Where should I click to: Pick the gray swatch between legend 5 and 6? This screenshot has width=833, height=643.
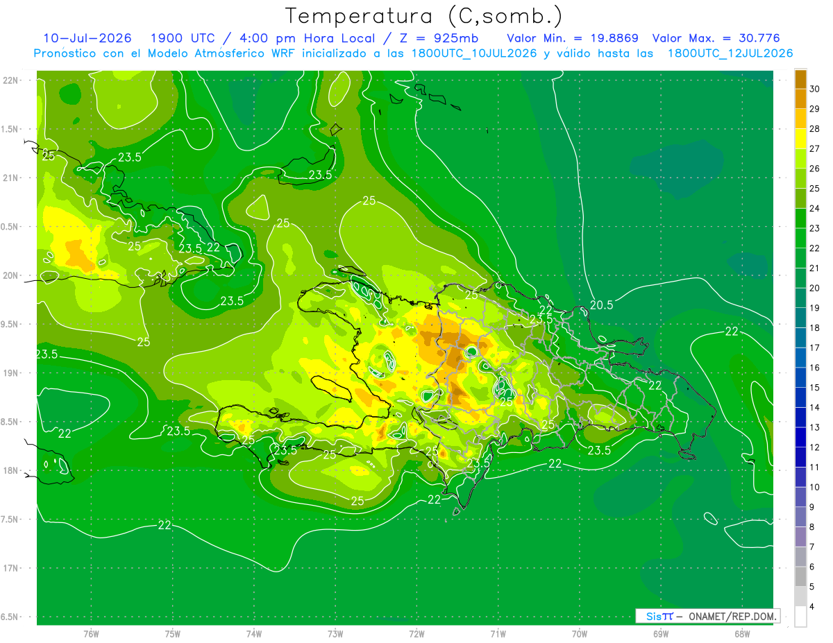800,576
